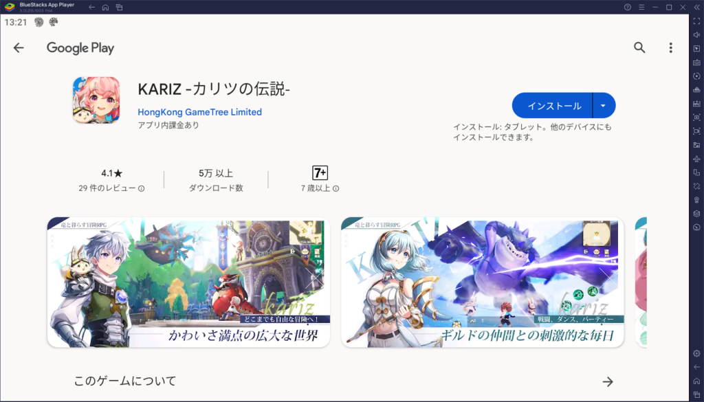Open the install options dropdown arrow
The image size is (704, 402).
(604, 105)
